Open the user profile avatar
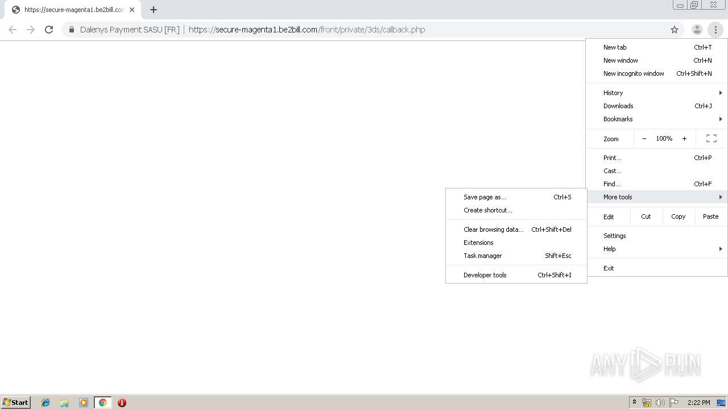This screenshot has width=728, height=410. pyautogui.click(x=697, y=30)
